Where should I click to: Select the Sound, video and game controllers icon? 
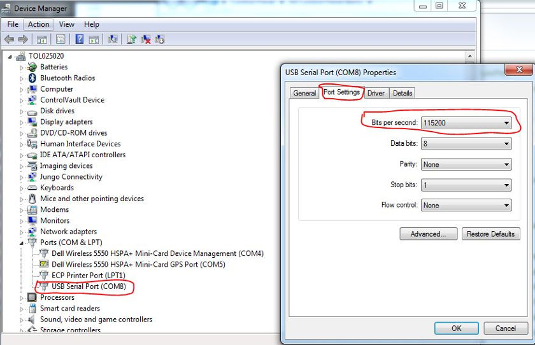click(x=31, y=320)
